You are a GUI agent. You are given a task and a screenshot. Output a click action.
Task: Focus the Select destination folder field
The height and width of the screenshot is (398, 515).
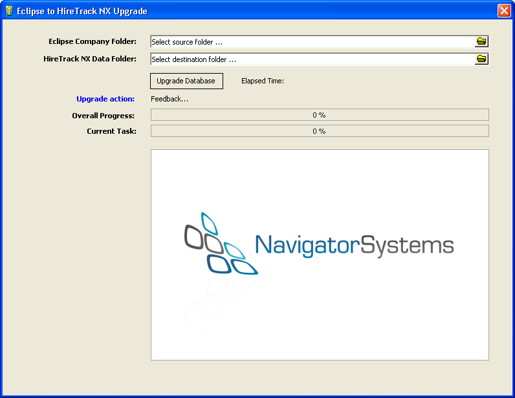(x=311, y=59)
